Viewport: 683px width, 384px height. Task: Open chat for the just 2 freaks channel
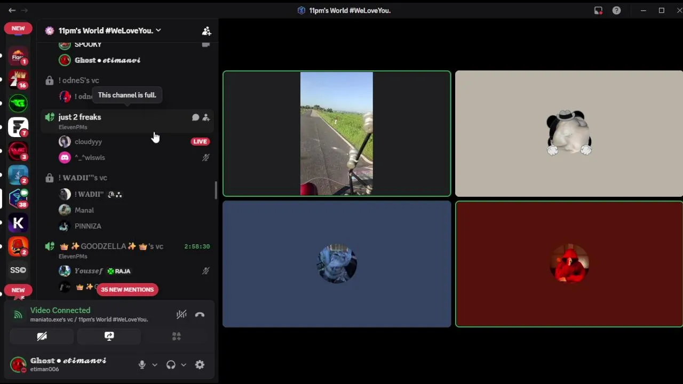[x=195, y=117]
